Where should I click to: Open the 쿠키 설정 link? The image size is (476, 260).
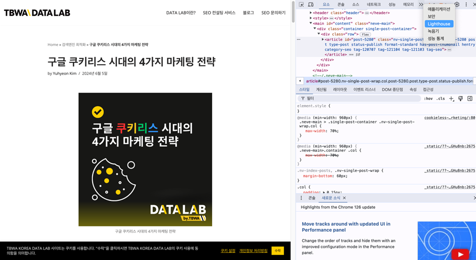[228, 250]
